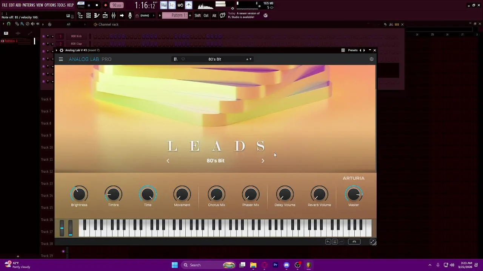Screen dimensions: 483x271
Task: Click the FL Studio news globe icon
Action: tap(266, 15)
